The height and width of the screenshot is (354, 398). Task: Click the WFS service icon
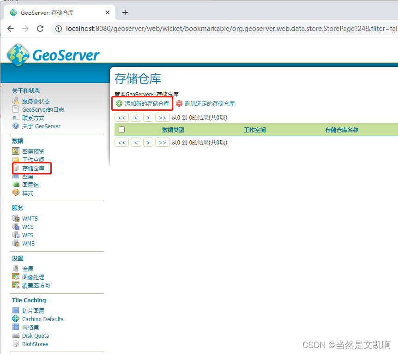[x=16, y=235]
